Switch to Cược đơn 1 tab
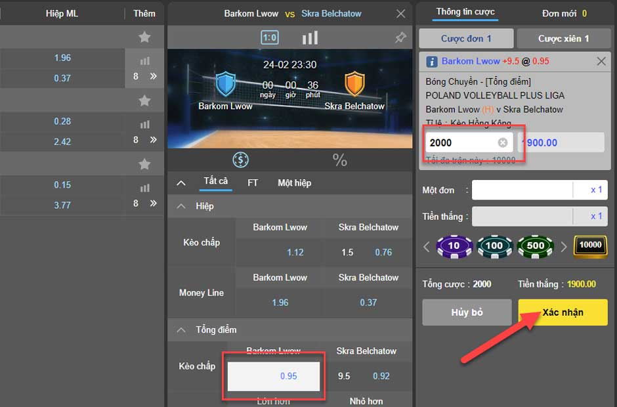617x407 pixels. (466, 39)
